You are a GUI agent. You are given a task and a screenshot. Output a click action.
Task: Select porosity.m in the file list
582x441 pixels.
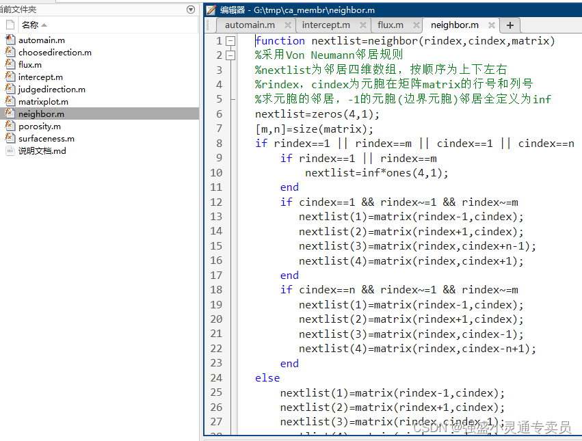coord(40,126)
